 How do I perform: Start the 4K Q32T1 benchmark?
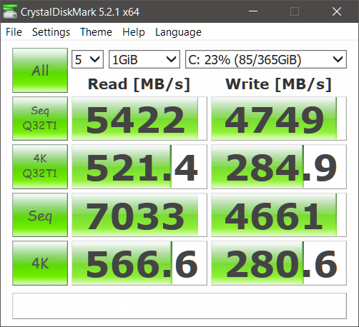[x=40, y=166]
